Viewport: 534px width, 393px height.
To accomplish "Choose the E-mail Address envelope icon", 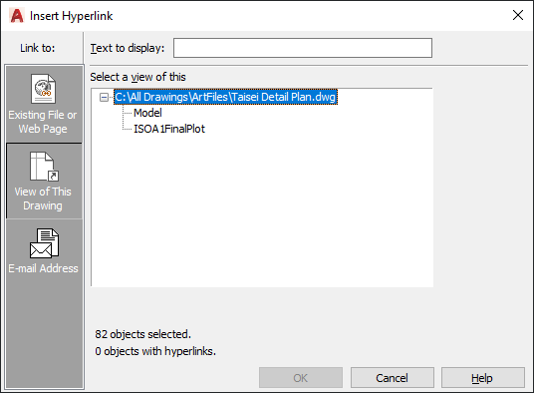I will (44, 243).
